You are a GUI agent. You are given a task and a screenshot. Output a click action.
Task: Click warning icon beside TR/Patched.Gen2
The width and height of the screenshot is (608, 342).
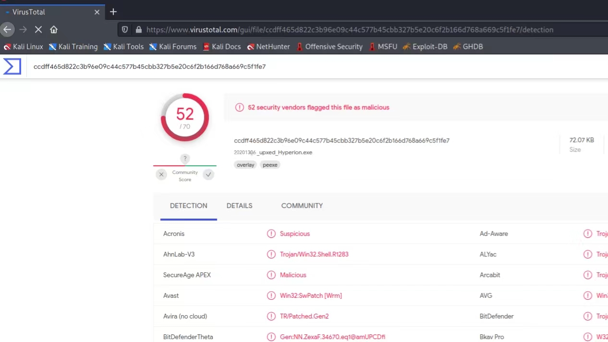(x=271, y=316)
